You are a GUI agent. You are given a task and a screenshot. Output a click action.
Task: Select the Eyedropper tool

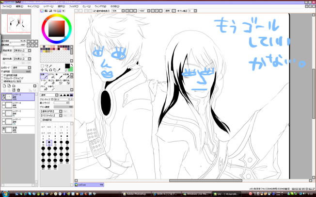click(x=59, y=70)
